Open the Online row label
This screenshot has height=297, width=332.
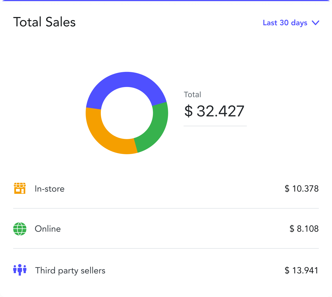48,229
